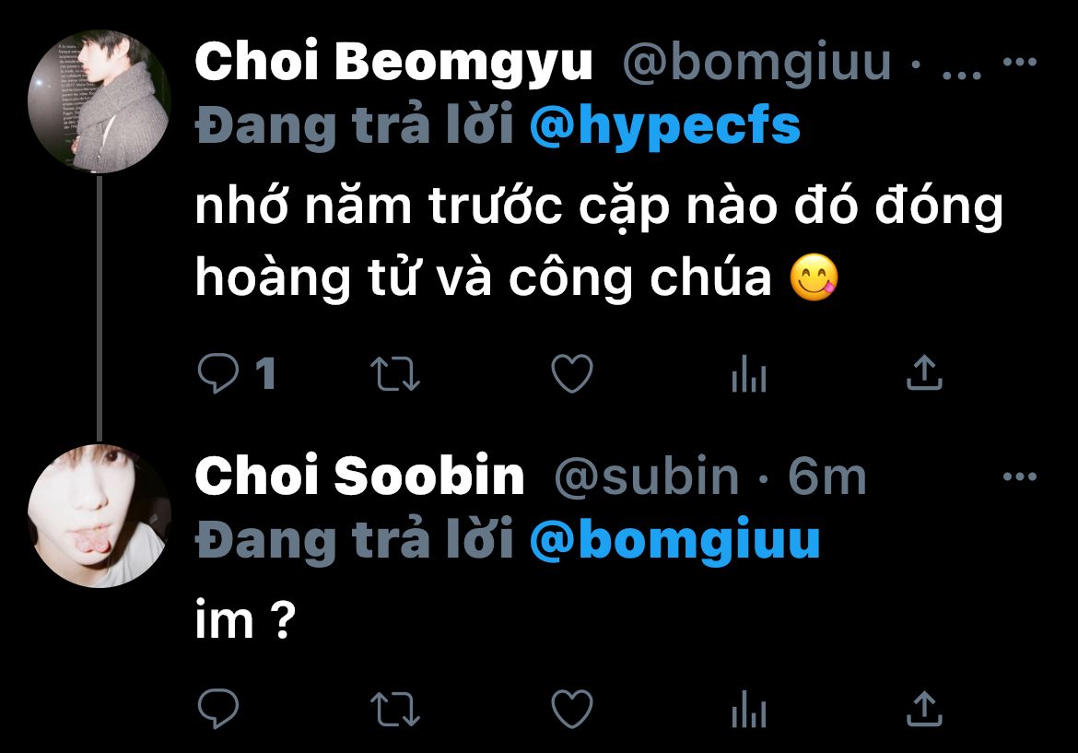Share Choi Beomgyu's tweet

925,372
